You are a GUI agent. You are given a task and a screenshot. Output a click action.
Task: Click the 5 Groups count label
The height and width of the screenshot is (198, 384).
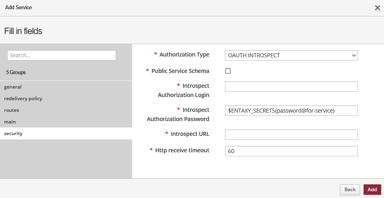(16, 73)
